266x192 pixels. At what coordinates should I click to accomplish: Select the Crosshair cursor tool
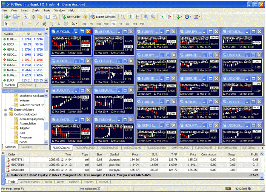(14, 24)
